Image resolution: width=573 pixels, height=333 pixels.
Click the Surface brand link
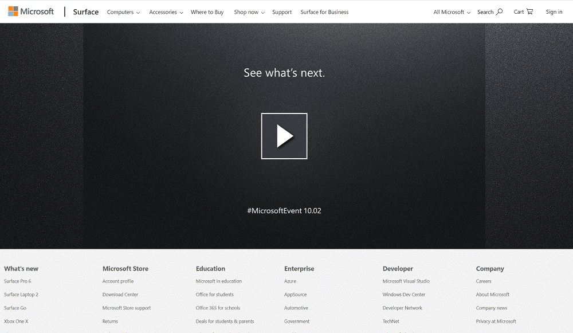[86, 11]
